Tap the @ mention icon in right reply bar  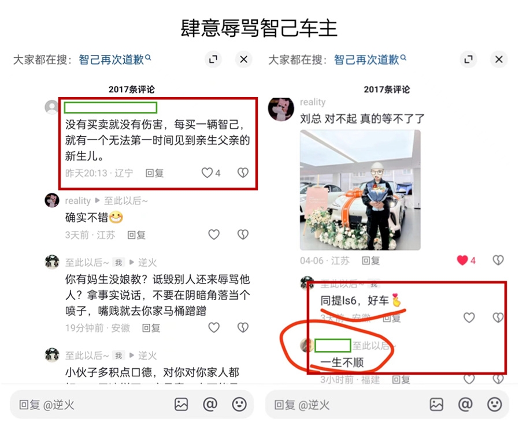(x=465, y=404)
